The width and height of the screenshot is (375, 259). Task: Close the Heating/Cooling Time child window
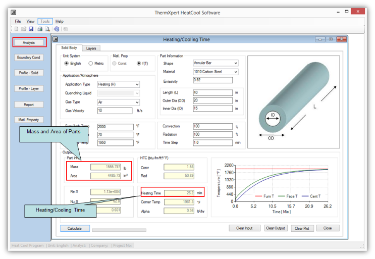(x=342, y=39)
